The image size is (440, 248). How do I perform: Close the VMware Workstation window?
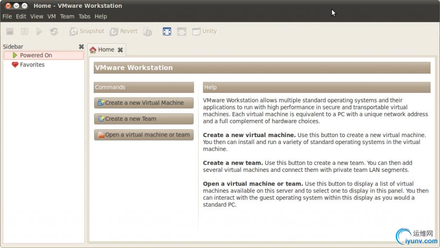click(8, 6)
